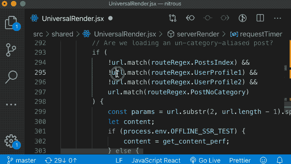Screen dimensions: 291x164
Task: Change JavaScript React language mode
Action: (x=156, y=160)
